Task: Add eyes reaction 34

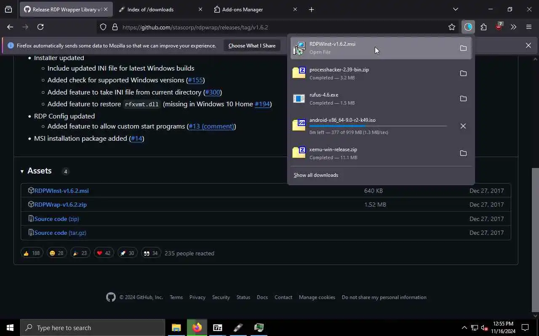Action: [x=151, y=253]
